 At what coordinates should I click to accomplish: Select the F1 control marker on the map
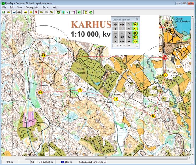(x=116, y=99)
